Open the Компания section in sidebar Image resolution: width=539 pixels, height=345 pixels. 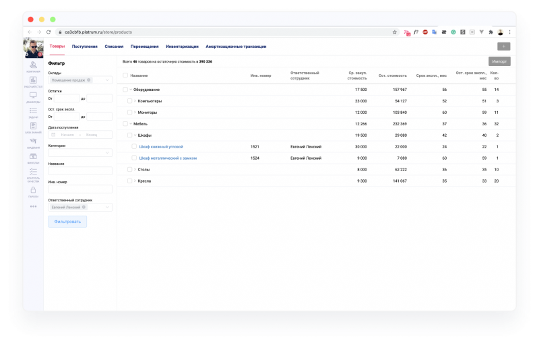pos(33,67)
